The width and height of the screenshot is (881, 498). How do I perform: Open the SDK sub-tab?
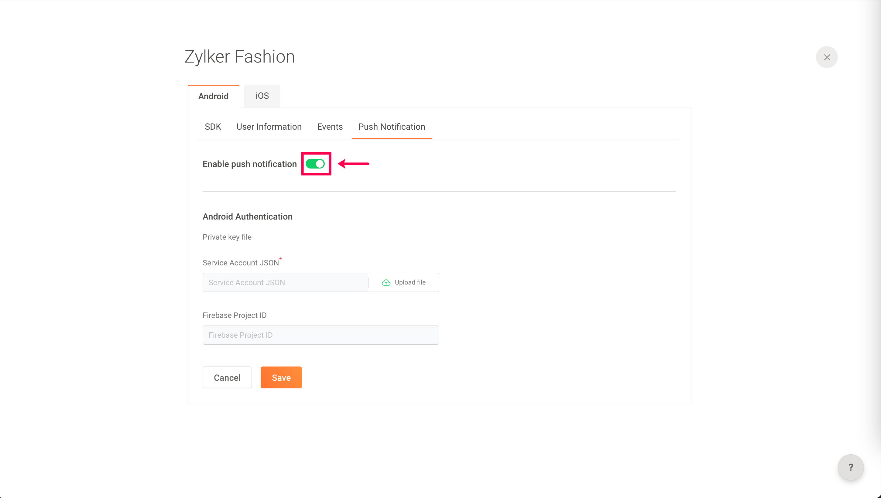pos(213,127)
